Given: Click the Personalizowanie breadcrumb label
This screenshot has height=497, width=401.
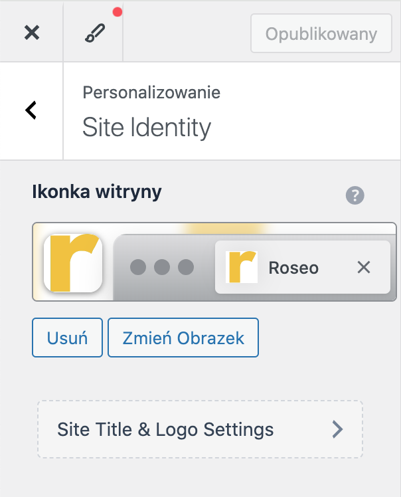Looking at the screenshot, I should pos(151,92).
